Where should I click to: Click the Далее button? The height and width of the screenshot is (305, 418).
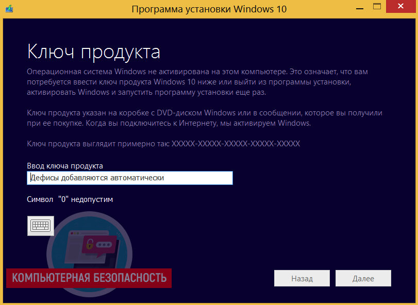pyautogui.click(x=363, y=278)
